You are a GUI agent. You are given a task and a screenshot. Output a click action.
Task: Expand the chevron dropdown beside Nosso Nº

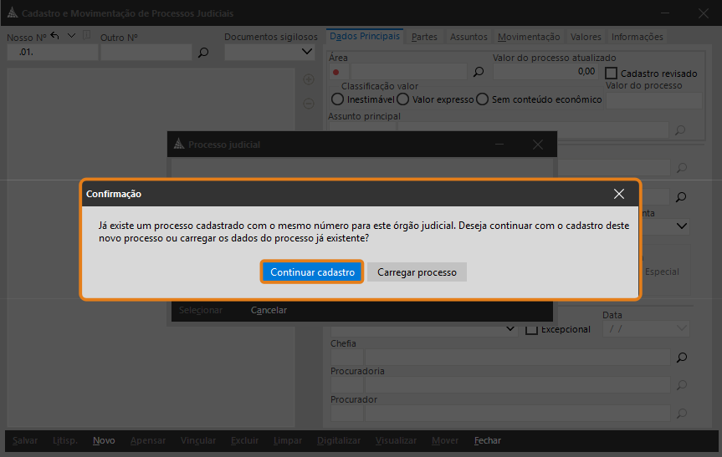pyautogui.click(x=71, y=35)
